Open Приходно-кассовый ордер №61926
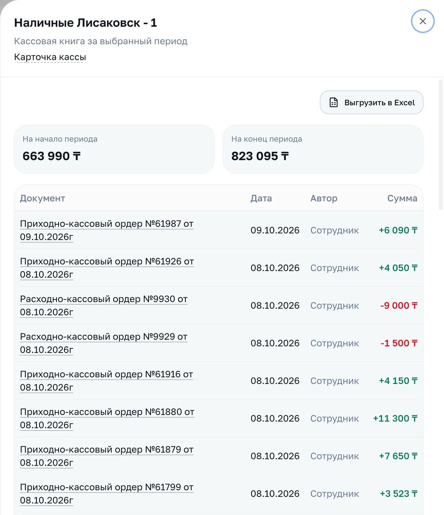The height and width of the screenshot is (515, 444). click(x=107, y=268)
